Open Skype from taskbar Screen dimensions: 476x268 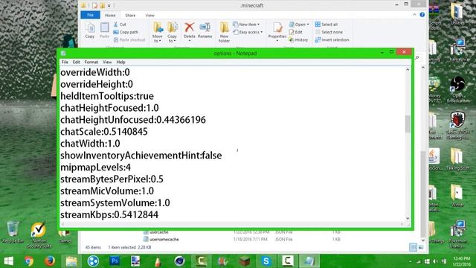click(x=266, y=261)
